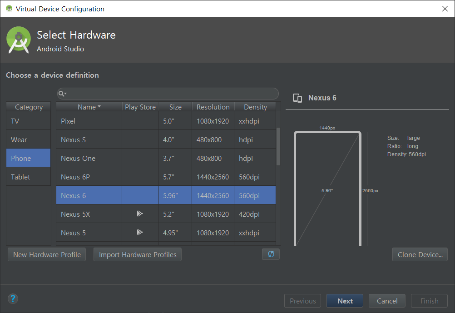Select the Nexus 5 device name
This screenshot has width=455, height=313.
click(73, 233)
